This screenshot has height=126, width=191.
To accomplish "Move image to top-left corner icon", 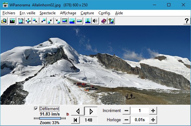I will coord(36,21).
